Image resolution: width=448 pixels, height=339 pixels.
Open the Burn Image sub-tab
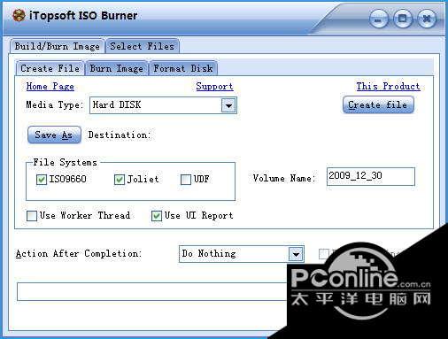click(117, 68)
